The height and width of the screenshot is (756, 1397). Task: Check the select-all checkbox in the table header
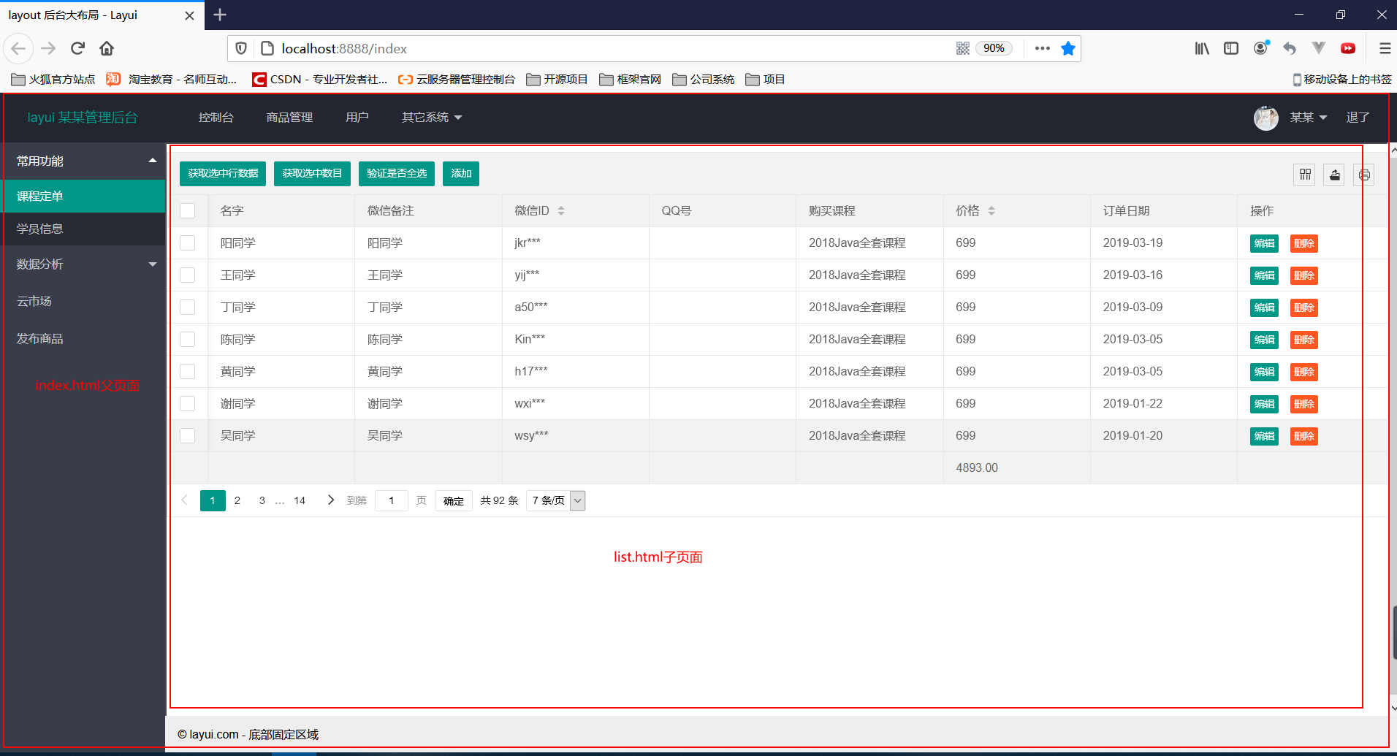pyautogui.click(x=188, y=210)
